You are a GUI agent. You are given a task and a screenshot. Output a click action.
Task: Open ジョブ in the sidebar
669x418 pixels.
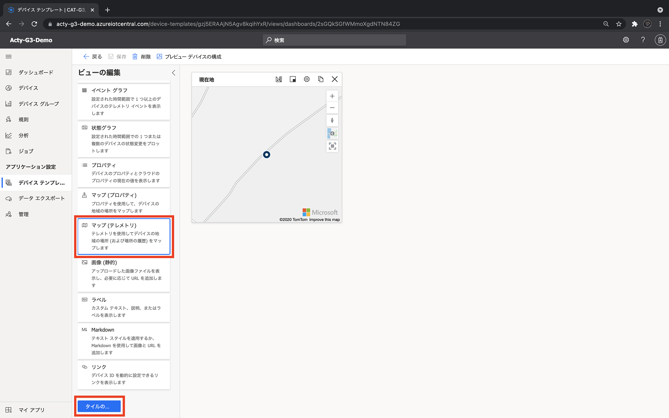(x=36, y=151)
